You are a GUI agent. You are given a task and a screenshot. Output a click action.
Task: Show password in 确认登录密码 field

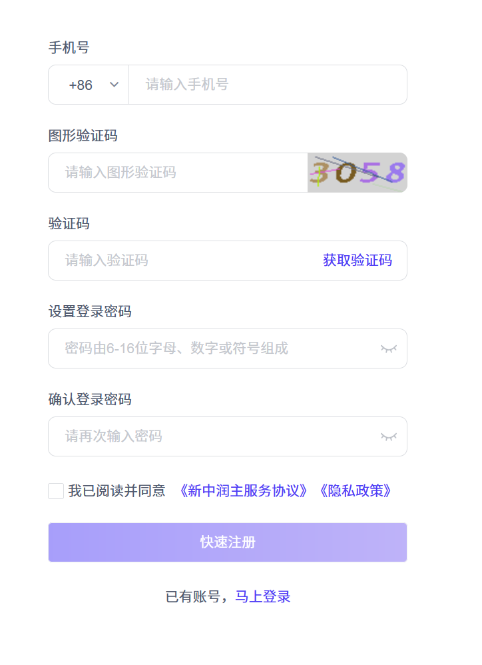(389, 436)
